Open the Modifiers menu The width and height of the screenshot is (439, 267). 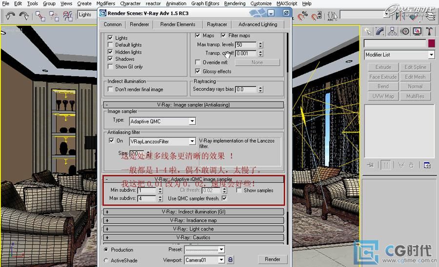pyautogui.click(x=106, y=3)
